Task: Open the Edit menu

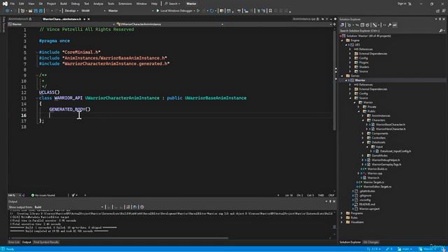Action: pyautogui.click(x=22, y=3)
